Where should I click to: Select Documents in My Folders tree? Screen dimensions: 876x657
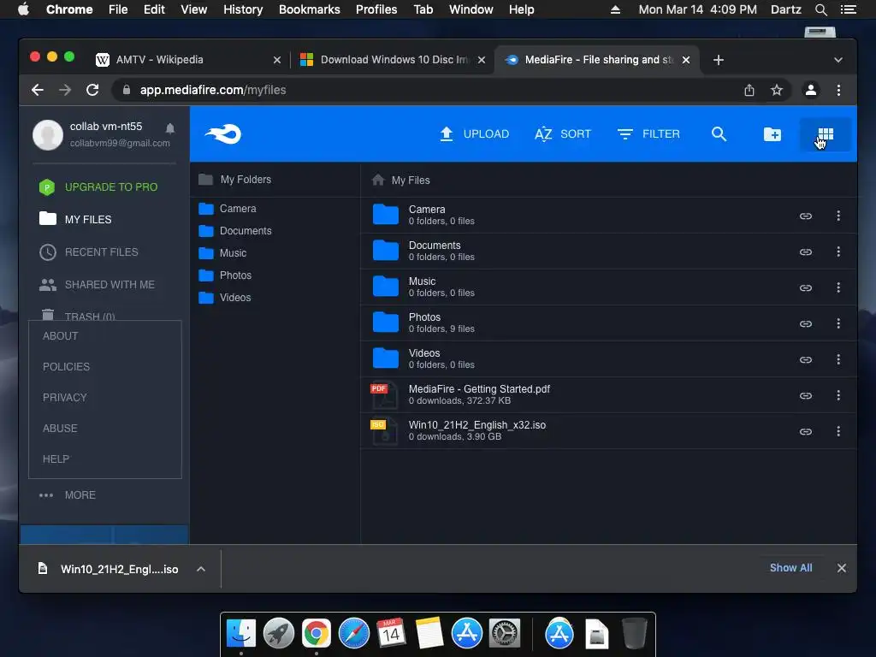pyautogui.click(x=235, y=231)
